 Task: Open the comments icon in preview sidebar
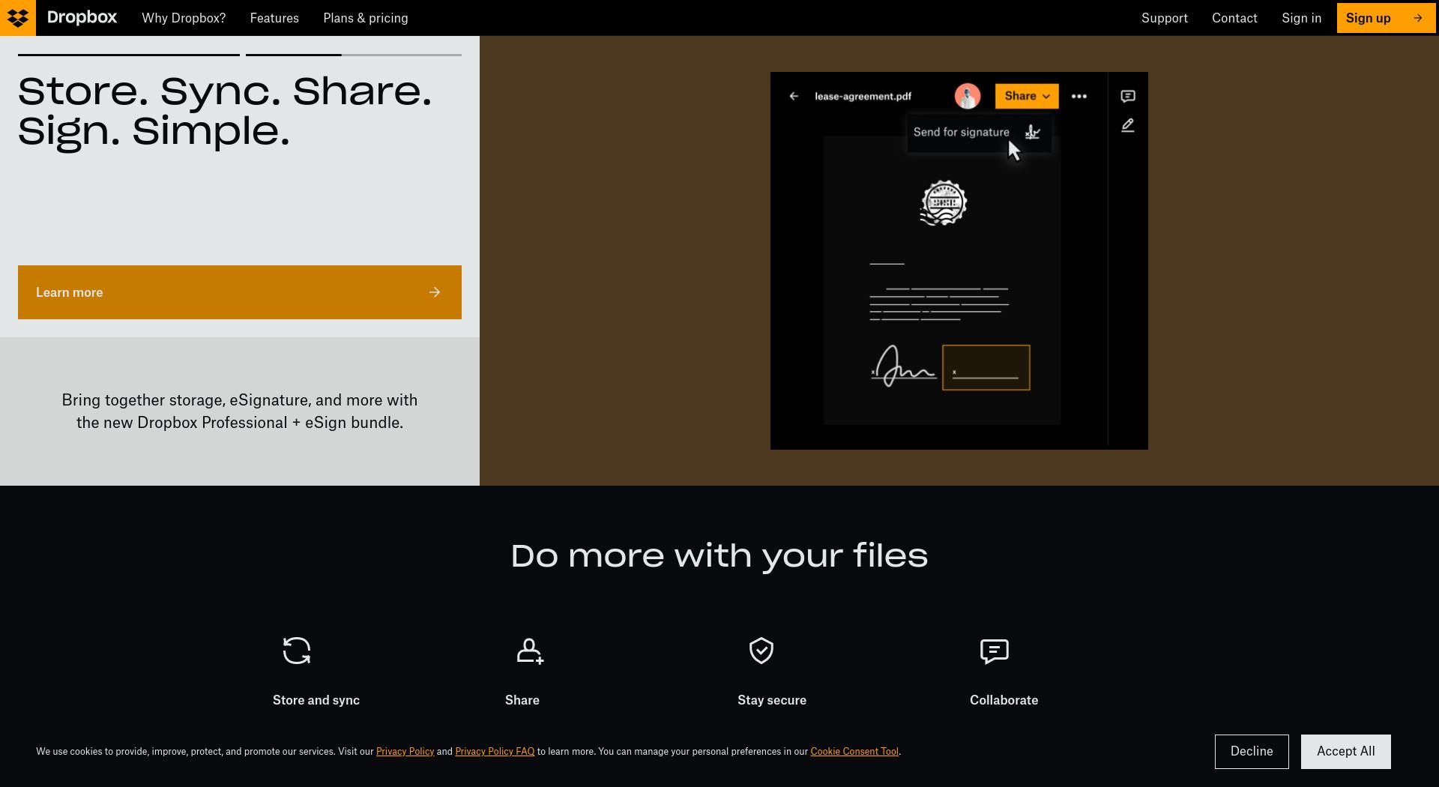[x=1128, y=96]
